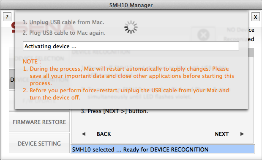Click the SMH10 selected blue status bar
Viewport: 262px width, 160px height.
coord(163,149)
